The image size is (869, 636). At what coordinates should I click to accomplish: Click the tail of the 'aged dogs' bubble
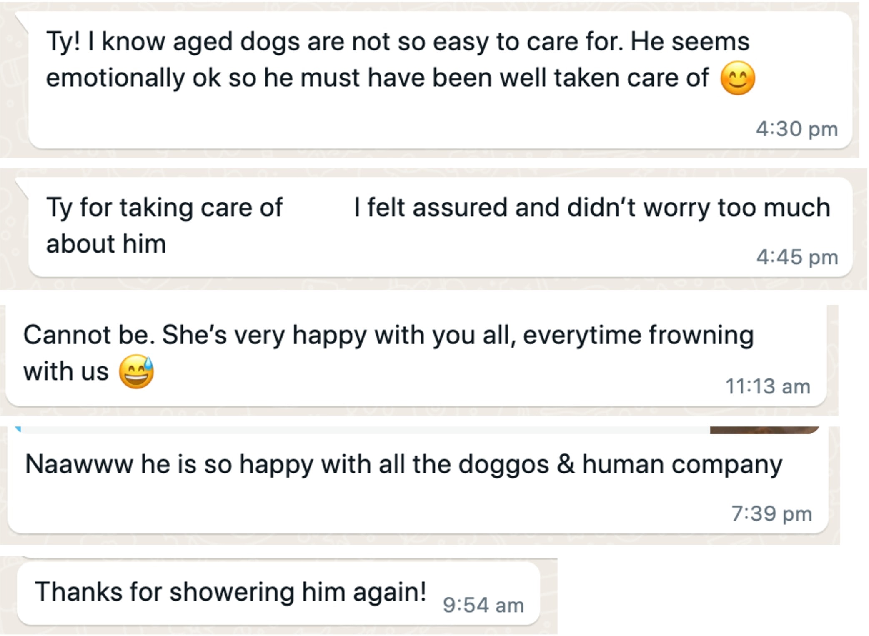pos(22,22)
